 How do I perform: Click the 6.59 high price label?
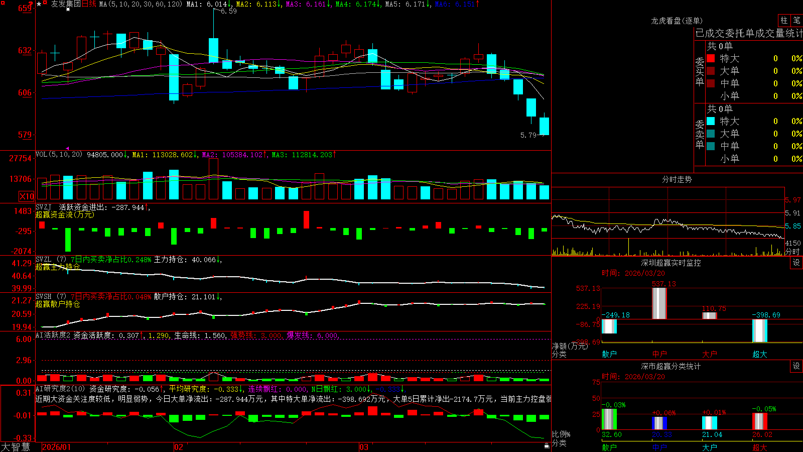click(229, 11)
